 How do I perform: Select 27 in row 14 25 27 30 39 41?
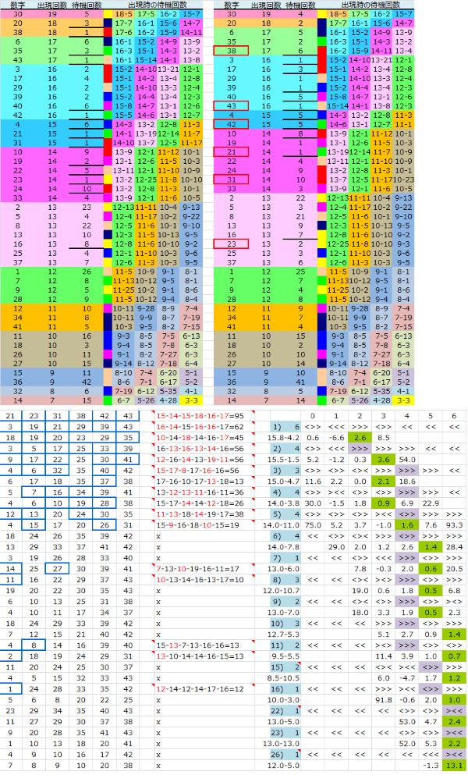[x=57, y=569]
